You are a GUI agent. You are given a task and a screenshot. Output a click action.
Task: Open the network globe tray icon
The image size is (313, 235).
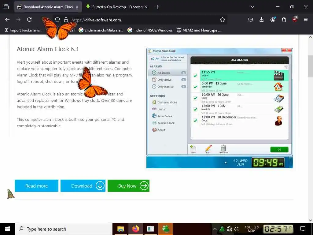coord(229,229)
